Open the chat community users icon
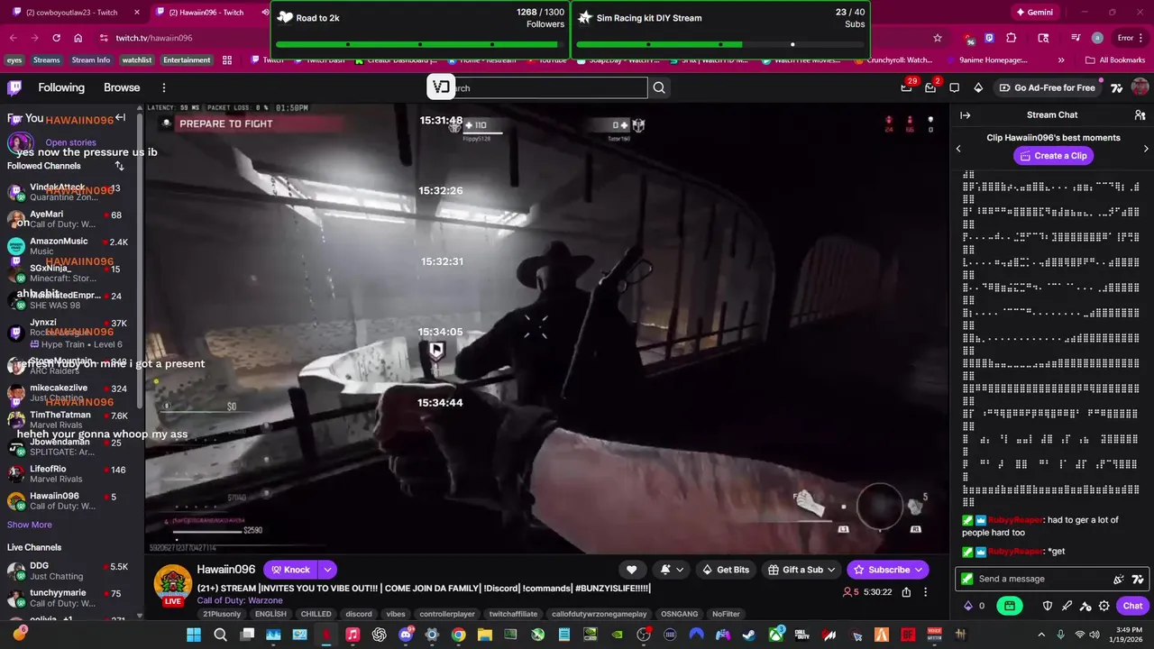The image size is (1154, 649). point(1140,115)
